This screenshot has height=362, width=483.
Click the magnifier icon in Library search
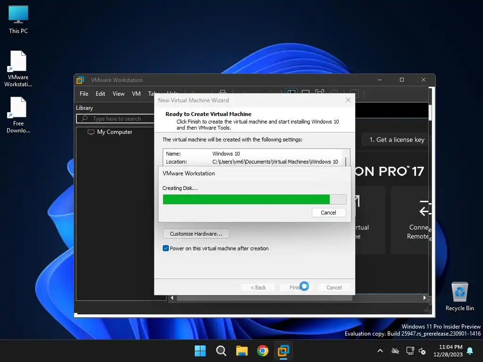coord(84,118)
